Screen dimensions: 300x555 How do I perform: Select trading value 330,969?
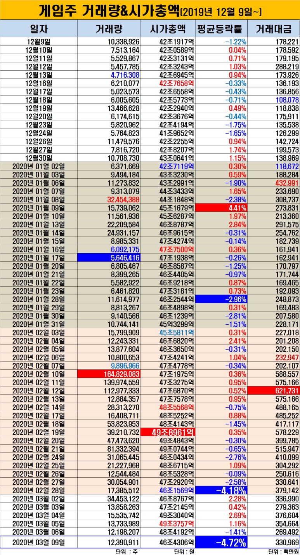click(x=288, y=542)
